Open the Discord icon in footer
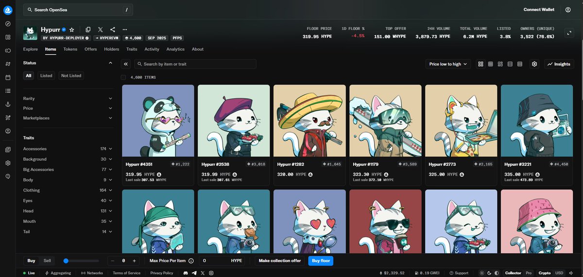 (x=186, y=273)
